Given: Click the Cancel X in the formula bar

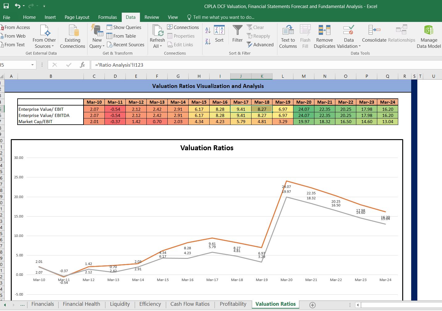Looking at the screenshot, I should point(55,65).
